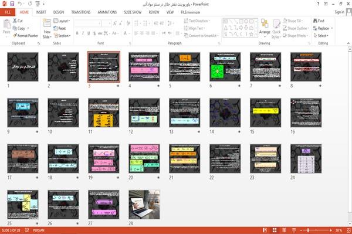The width and height of the screenshot is (352, 234).
Task: Toggle Underline formatting button
Action: (x=89, y=33)
